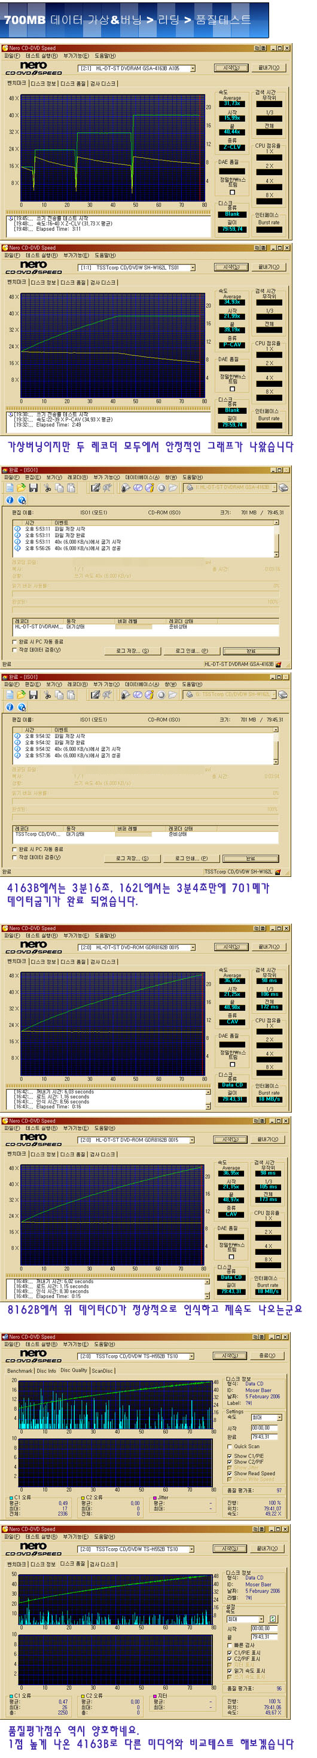Toggle '완료 시 PC 자동 종료' in SH-W162L burn window

click(x=14, y=849)
